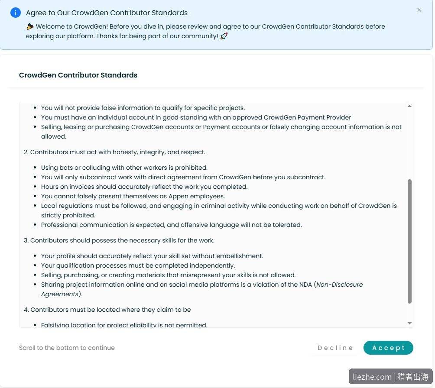Click section 2 heading about honesty and integrity

(x=114, y=152)
